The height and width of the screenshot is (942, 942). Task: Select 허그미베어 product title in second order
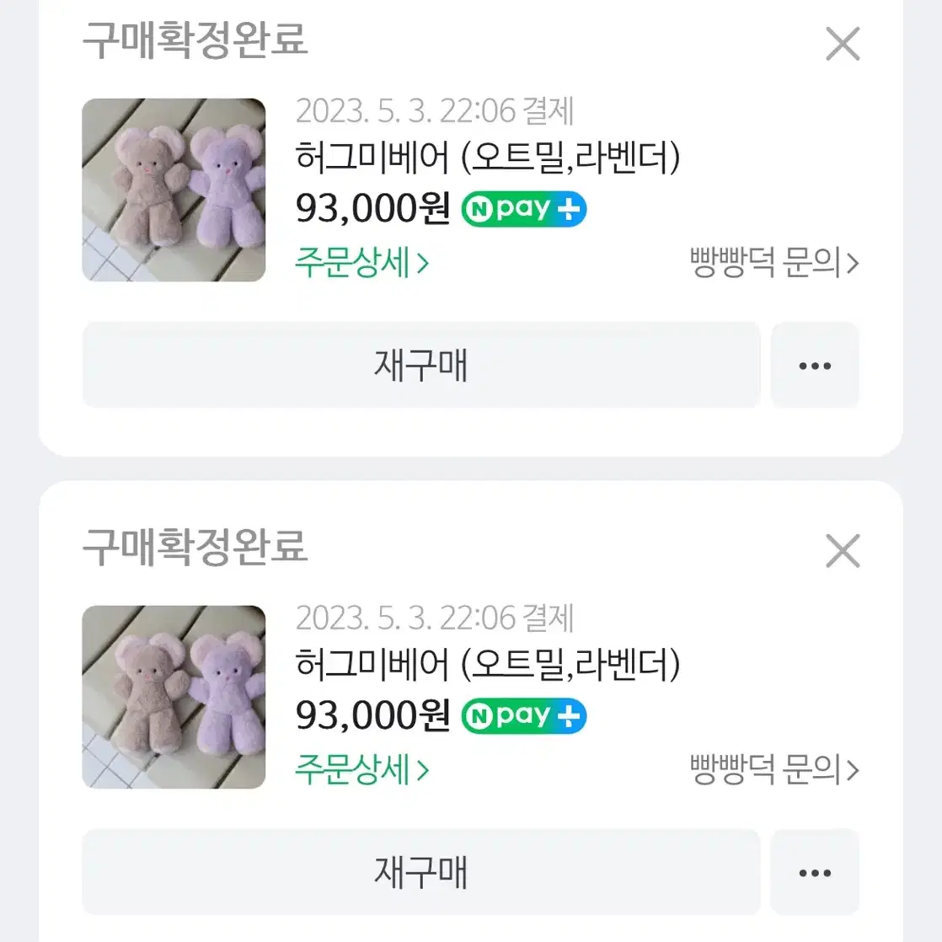coord(488,665)
